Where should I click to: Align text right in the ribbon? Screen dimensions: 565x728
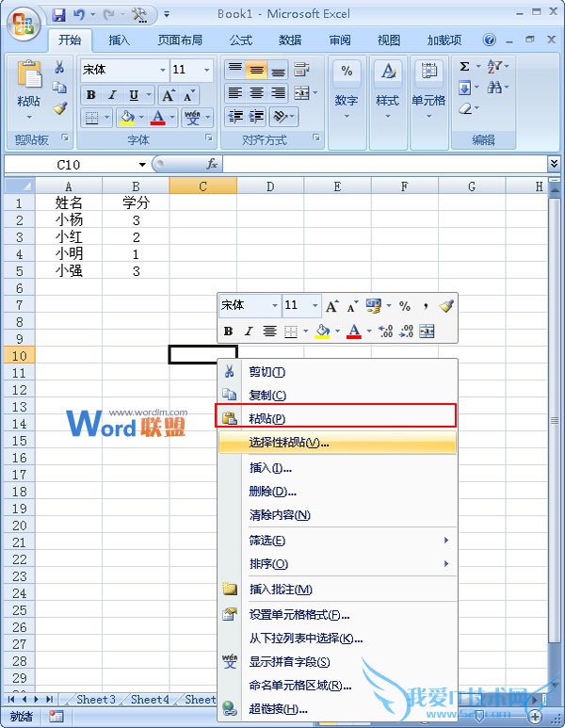[278, 93]
